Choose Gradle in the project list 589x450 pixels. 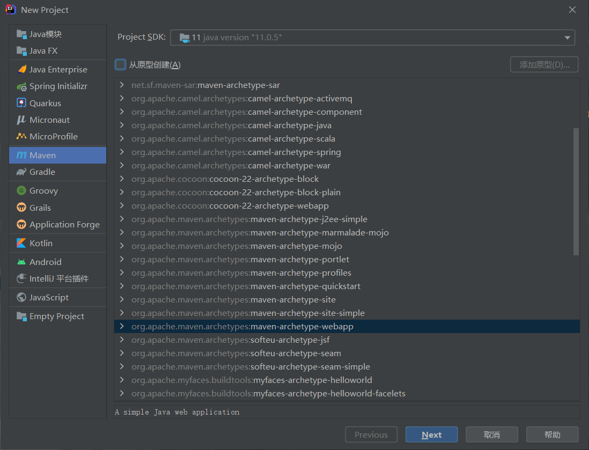click(x=58, y=172)
